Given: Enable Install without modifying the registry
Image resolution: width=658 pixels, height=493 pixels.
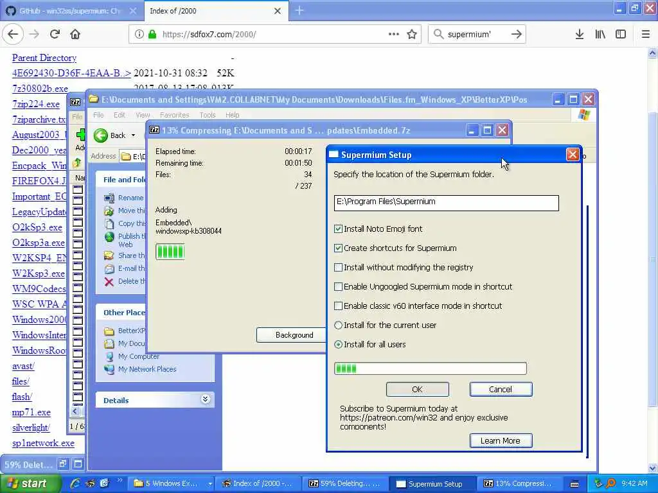Looking at the screenshot, I should coord(338,268).
